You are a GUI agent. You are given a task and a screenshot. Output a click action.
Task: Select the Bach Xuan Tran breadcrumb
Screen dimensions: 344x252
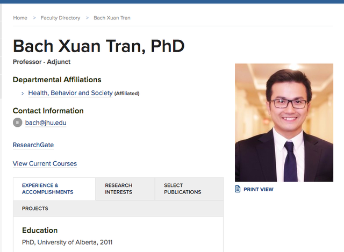(112, 18)
